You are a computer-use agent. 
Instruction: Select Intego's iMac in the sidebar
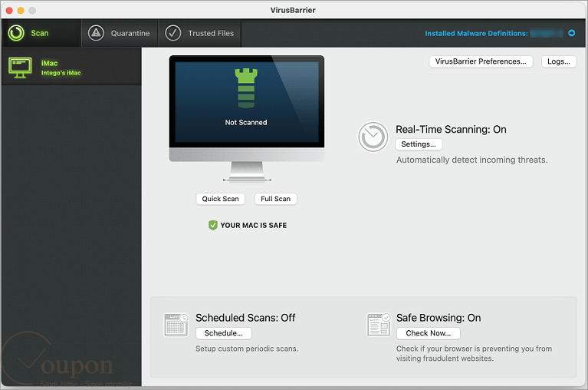tap(71, 67)
